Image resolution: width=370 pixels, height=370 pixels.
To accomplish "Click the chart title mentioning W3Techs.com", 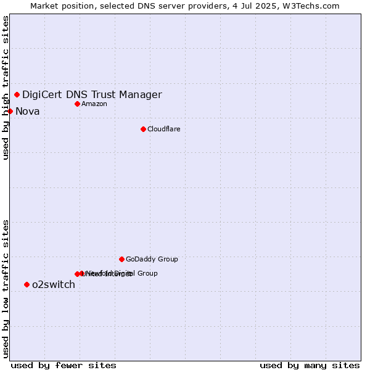I will click(185, 6).
